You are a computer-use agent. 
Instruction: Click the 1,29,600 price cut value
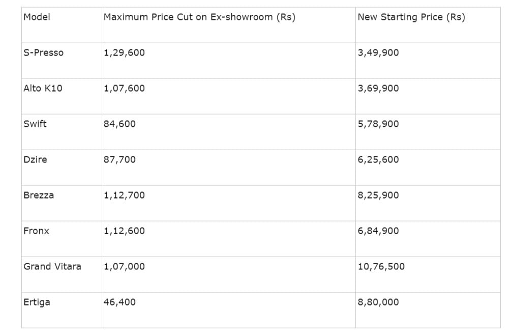pyautogui.click(x=124, y=52)
